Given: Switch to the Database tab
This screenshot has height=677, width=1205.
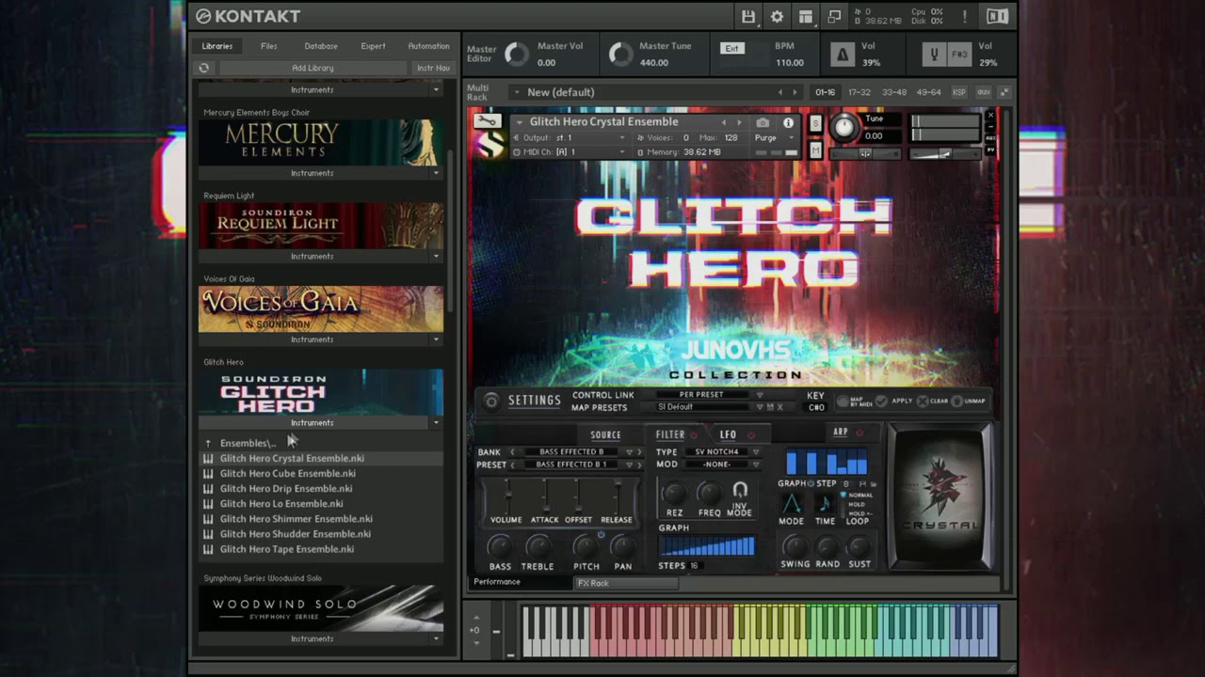Looking at the screenshot, I should click(321, 46).
